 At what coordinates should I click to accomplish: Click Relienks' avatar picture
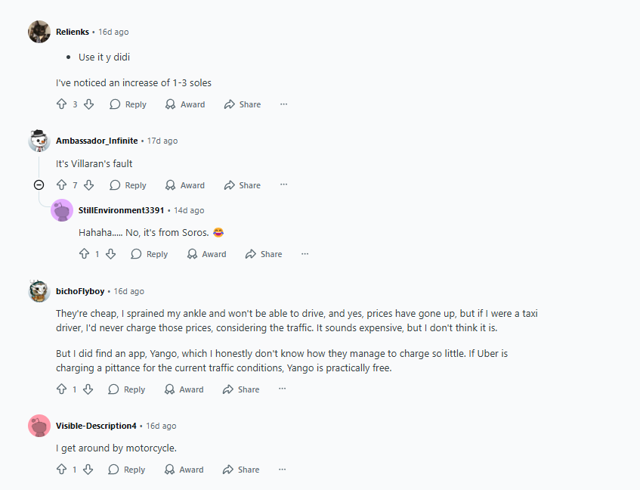click(39, 32)
